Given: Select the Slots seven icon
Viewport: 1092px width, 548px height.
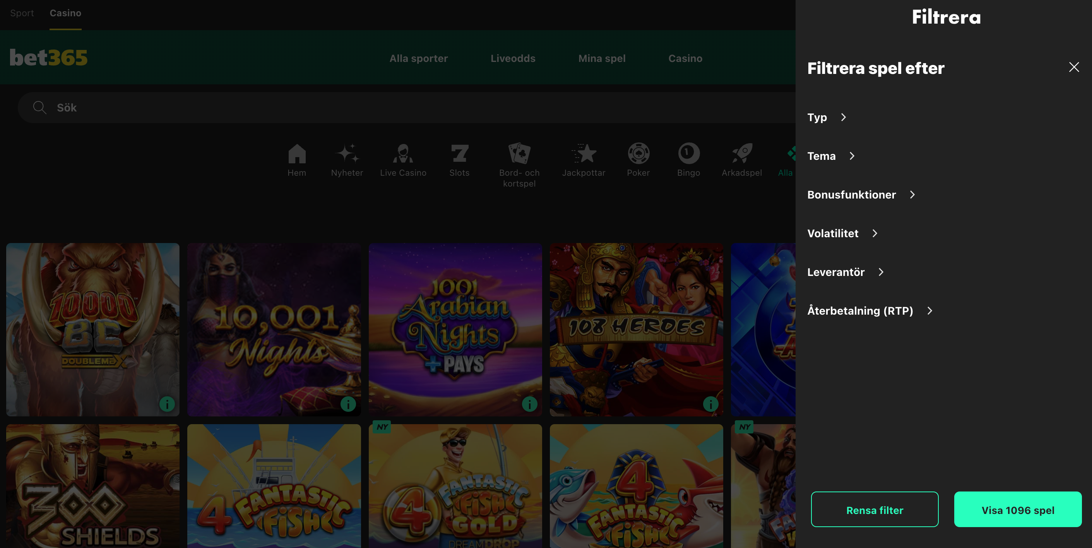Looking at the screenshot, I should pyautogui.click(x=460, y=153).
